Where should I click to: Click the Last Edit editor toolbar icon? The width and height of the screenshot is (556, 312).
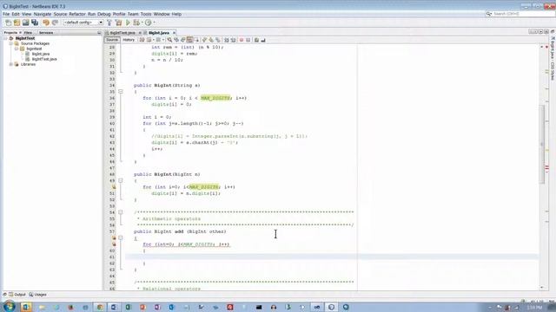(142, 40)
